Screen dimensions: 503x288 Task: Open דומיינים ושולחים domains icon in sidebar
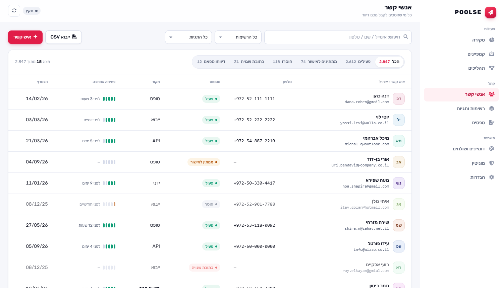(x=492, y=149)
